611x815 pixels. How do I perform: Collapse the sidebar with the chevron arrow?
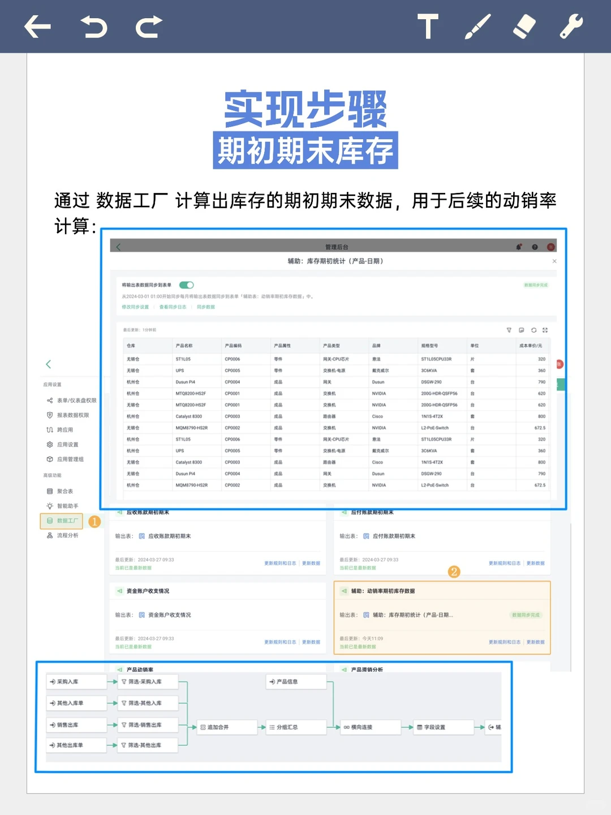tap(49, 364)
